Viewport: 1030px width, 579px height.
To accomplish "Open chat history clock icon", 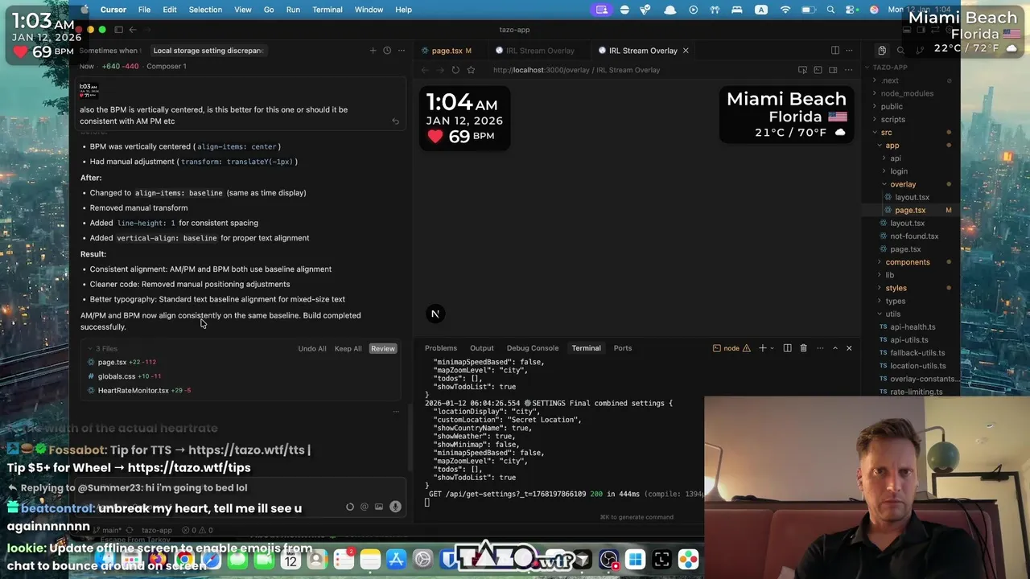I will tap(387, 51).
